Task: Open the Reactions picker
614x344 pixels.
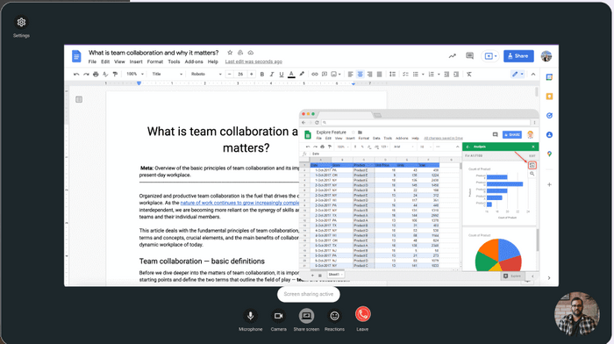Action: pos(334,316)
